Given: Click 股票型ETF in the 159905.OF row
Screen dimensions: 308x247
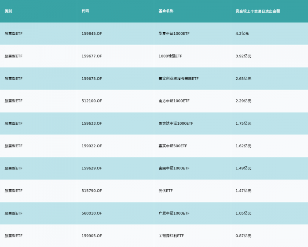Looking at the screenshot, I should (14, 236).
